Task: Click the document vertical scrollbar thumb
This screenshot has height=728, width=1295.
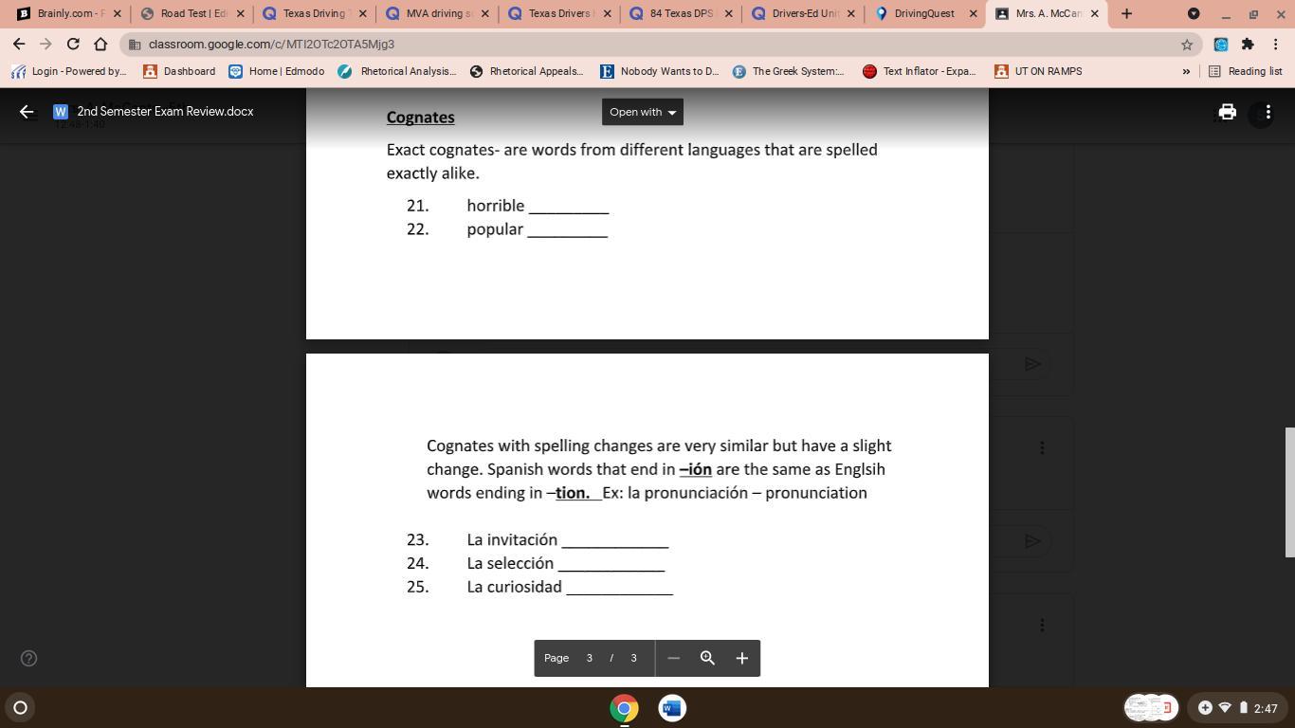Action: 1289,492
